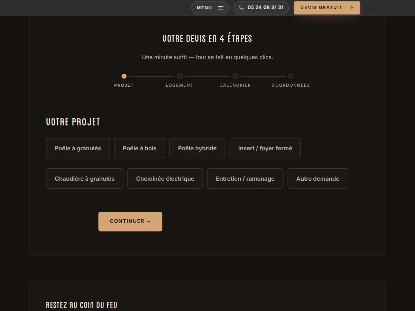Select Entretien / ramonage option
The height and width of the screenshot is (311, 415).
pos(245,179)
